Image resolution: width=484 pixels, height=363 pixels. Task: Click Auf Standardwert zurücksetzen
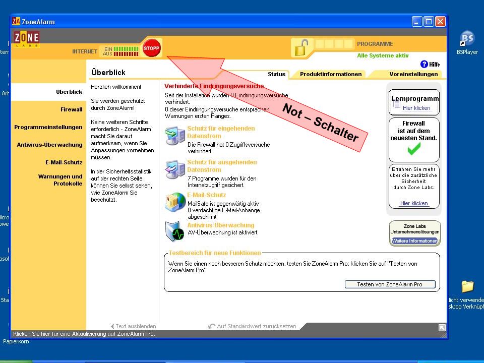click(253, 326)
